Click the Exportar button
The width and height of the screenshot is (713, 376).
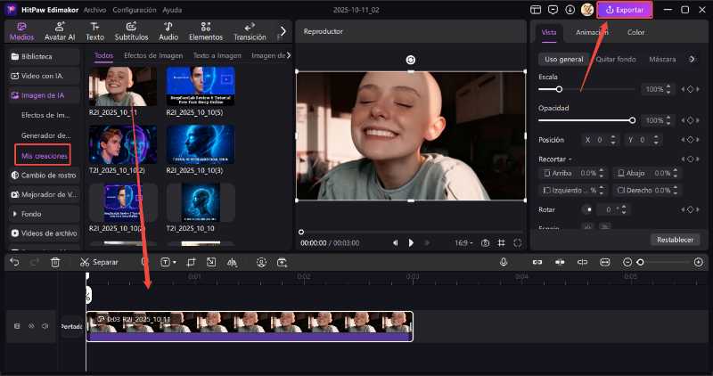[x=625, y=10]
